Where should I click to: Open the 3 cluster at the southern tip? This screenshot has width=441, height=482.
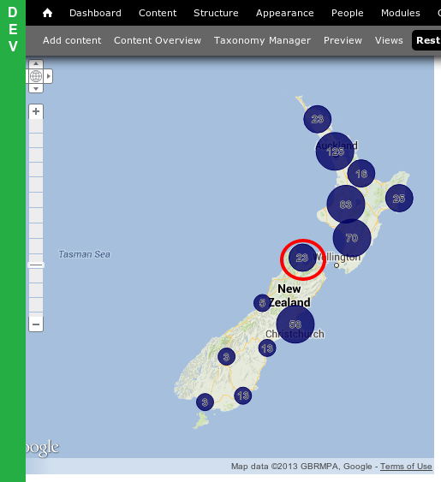tap(205, 402)
